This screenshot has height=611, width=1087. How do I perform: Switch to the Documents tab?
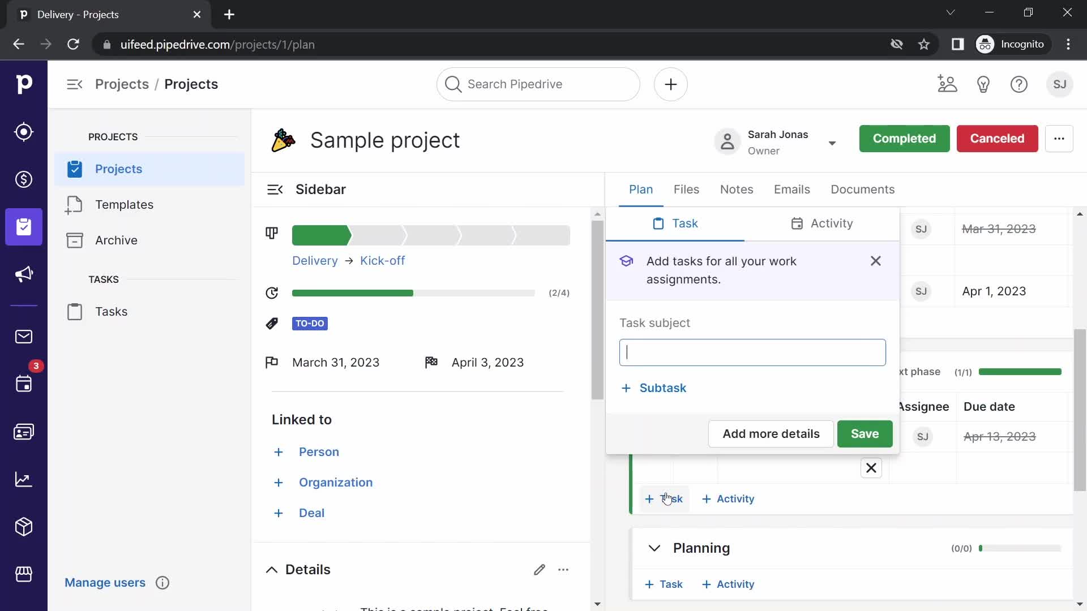click(x=862, y=190)
